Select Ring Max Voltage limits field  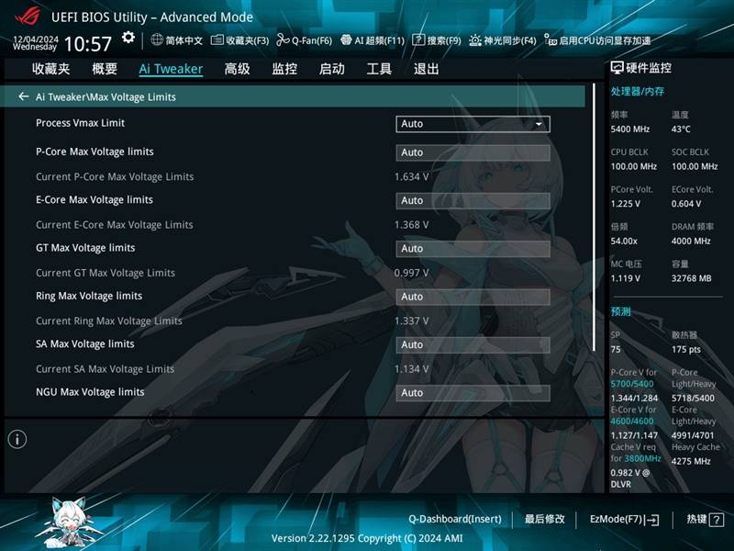coord(473,297)
